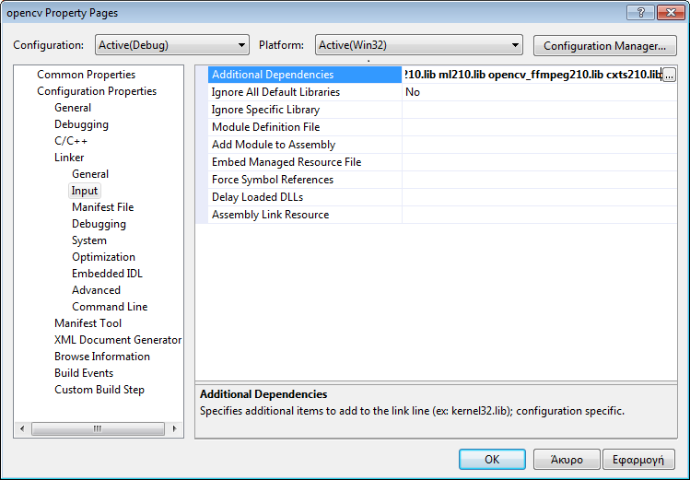Image resolution: width=690 pixels, height=480 pixels.
Task: Select the Additional Dependencies property row
Action: [x=305, y=75]
